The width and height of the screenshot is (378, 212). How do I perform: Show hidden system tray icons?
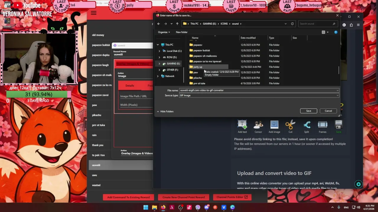[x=333, y=207]
